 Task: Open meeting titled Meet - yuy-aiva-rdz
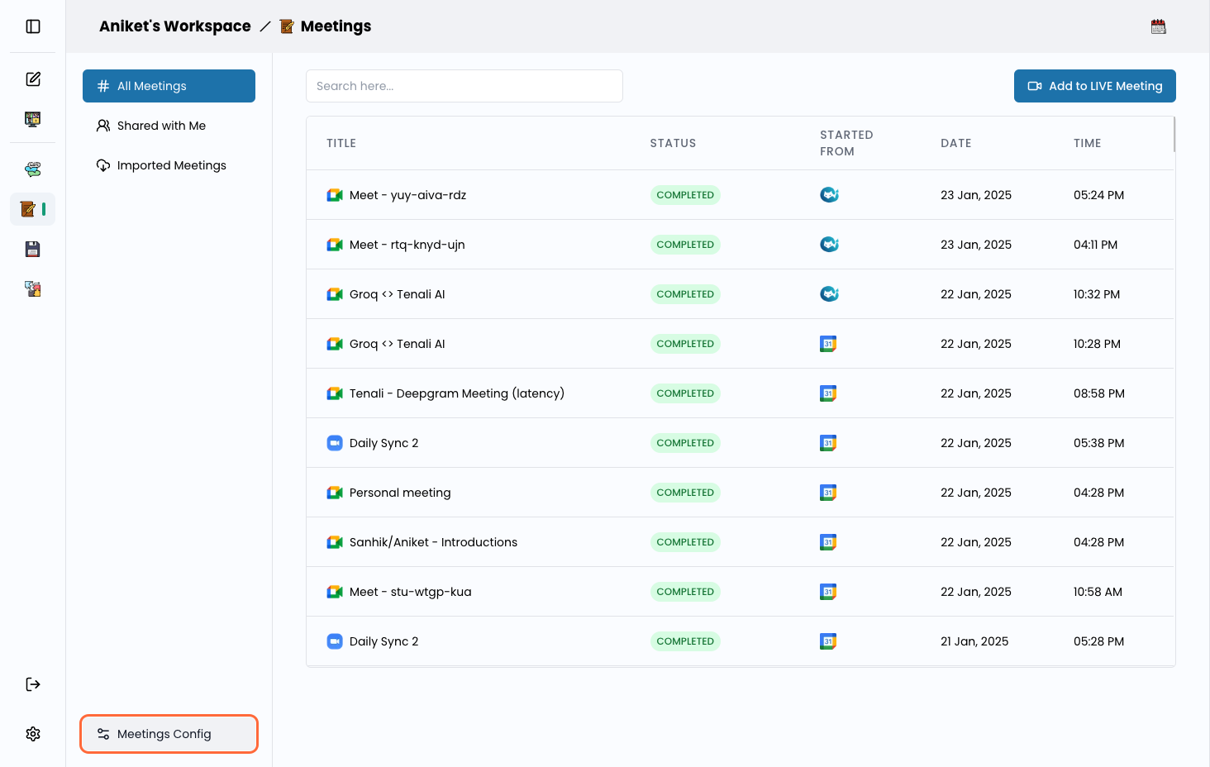[x=407, y=195]
